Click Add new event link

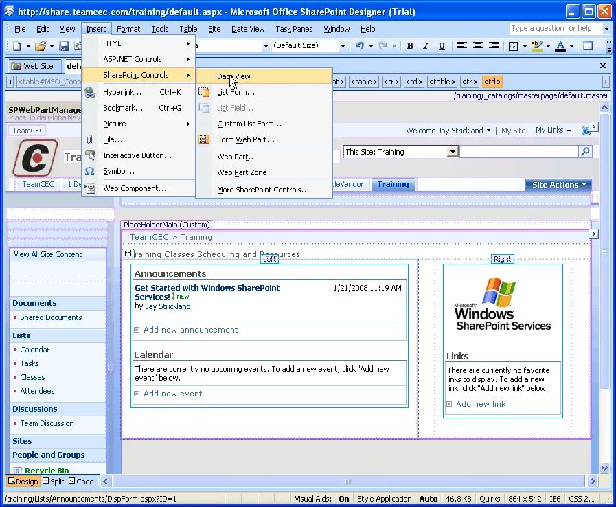(x=173, y=394)
